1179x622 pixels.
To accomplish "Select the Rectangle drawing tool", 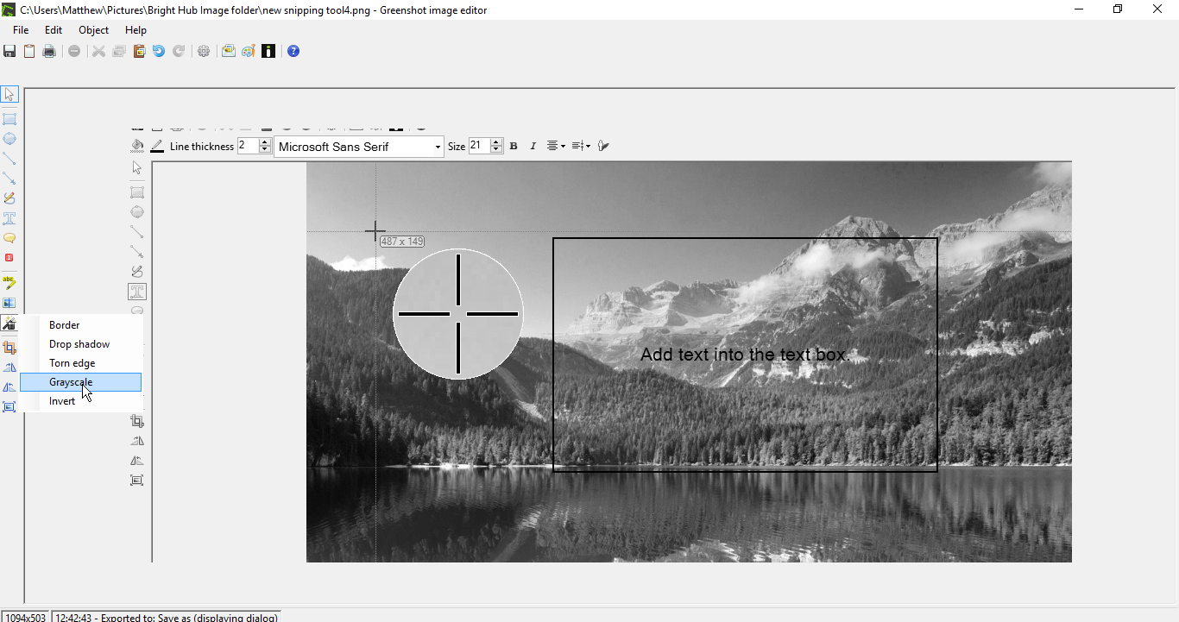I will (9, 118).
